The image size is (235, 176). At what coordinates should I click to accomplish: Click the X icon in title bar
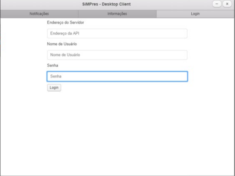(227, 4)
